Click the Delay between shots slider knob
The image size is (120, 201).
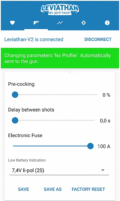click(15, 120)
